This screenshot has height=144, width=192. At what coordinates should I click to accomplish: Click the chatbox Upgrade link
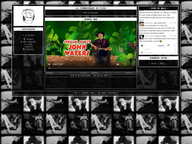161,46
